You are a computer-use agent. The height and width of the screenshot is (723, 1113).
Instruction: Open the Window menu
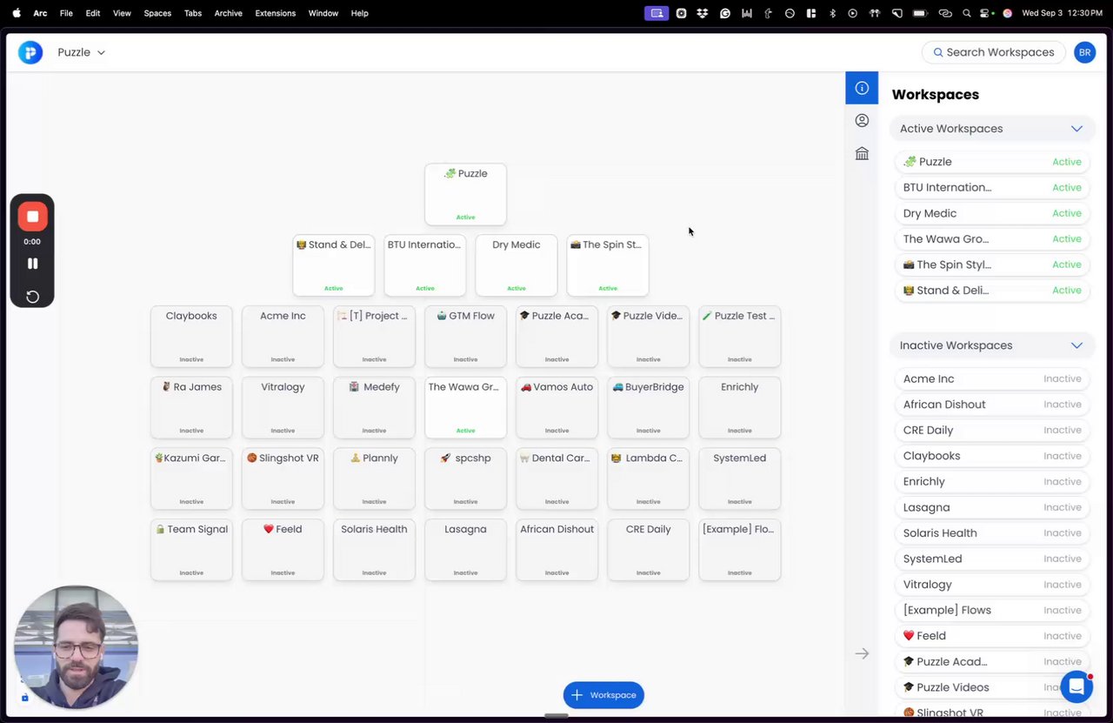pyautogui.click(x=323, y=13)
